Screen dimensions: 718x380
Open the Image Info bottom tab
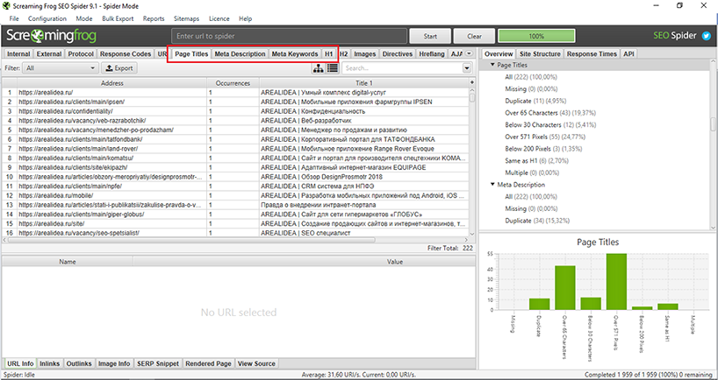coord(114,363)
